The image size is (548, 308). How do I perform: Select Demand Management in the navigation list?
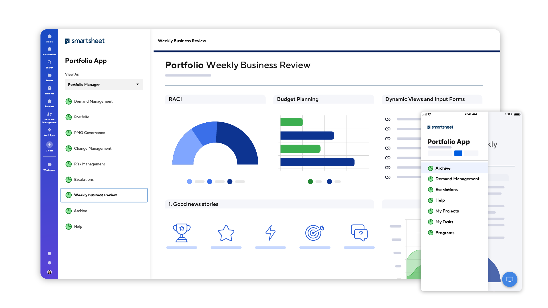pos(93,101)
